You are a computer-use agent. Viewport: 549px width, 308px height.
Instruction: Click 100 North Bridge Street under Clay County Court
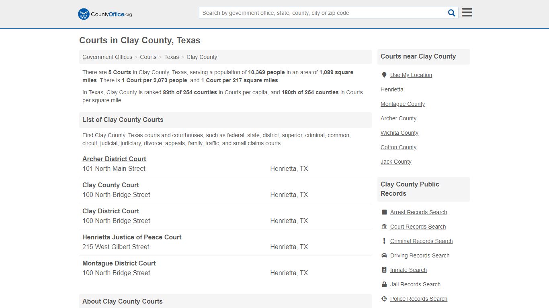pos(116,195)
